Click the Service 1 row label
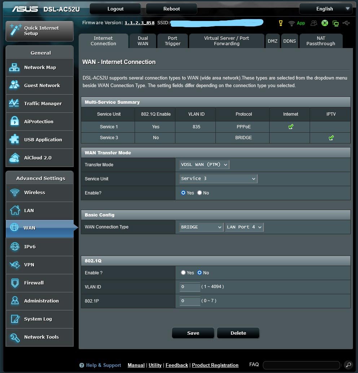This screenshot has height=373, width=358. coord(109,127)
